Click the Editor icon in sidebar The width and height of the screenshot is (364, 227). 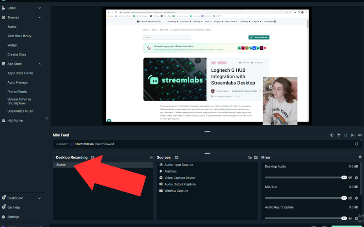coord(4,8)
